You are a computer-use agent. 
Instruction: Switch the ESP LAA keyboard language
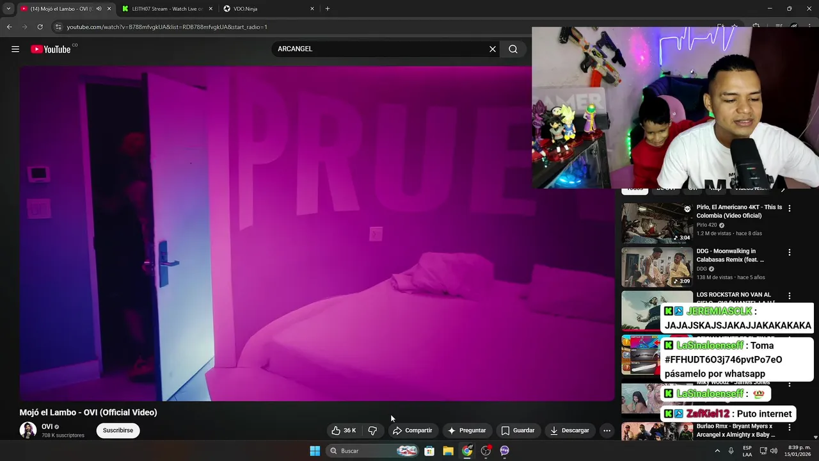[x=747, y=451]
